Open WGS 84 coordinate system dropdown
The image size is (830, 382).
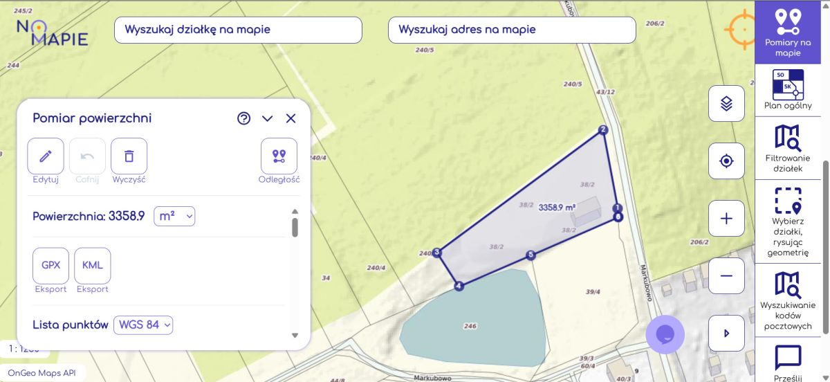(x=143, y=325)
